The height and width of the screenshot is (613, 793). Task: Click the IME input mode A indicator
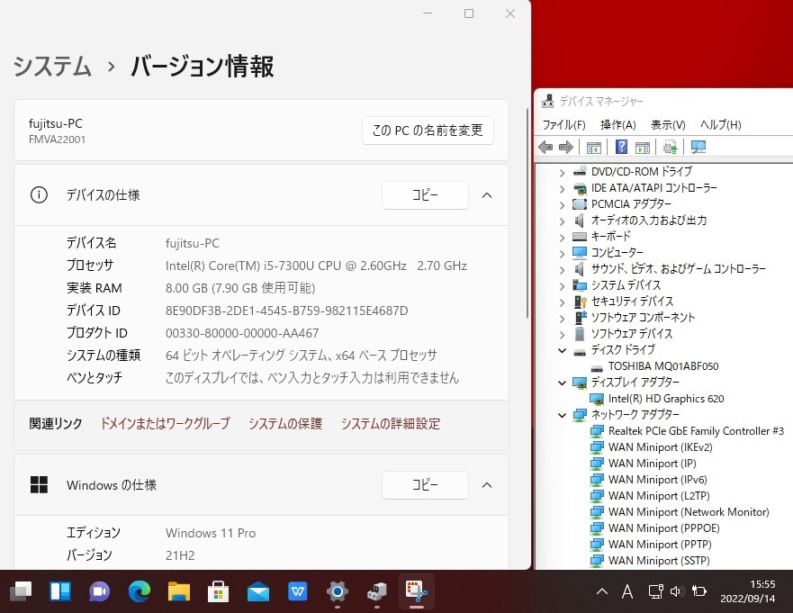click(627, 591)
